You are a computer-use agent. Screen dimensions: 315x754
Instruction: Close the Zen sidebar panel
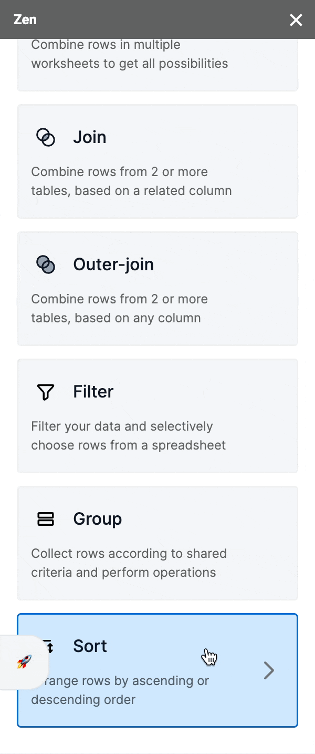click(x=296, y=20)
